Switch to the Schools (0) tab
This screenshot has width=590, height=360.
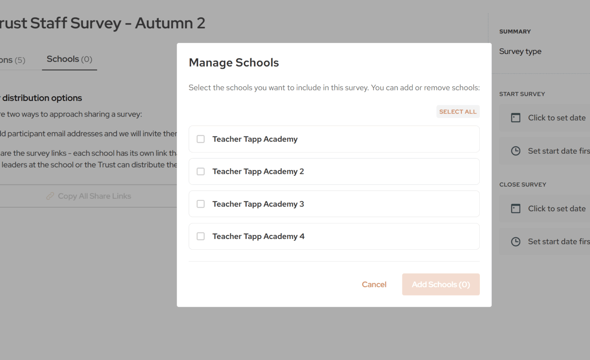click(x=69, y=59)
